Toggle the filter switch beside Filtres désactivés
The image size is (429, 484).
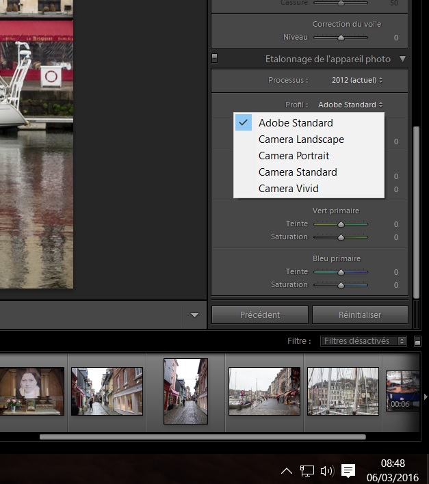[x=417, y=341]
